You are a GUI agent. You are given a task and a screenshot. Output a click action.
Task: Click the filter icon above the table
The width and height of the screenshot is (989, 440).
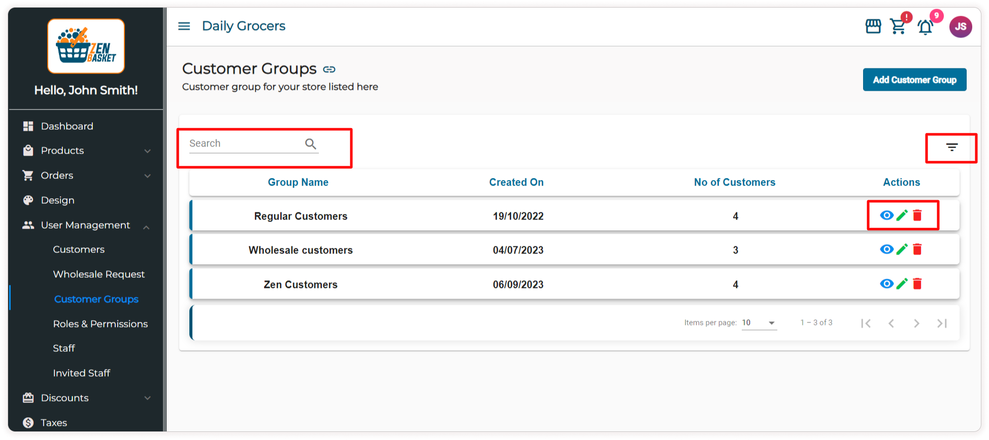coord(951,148)
